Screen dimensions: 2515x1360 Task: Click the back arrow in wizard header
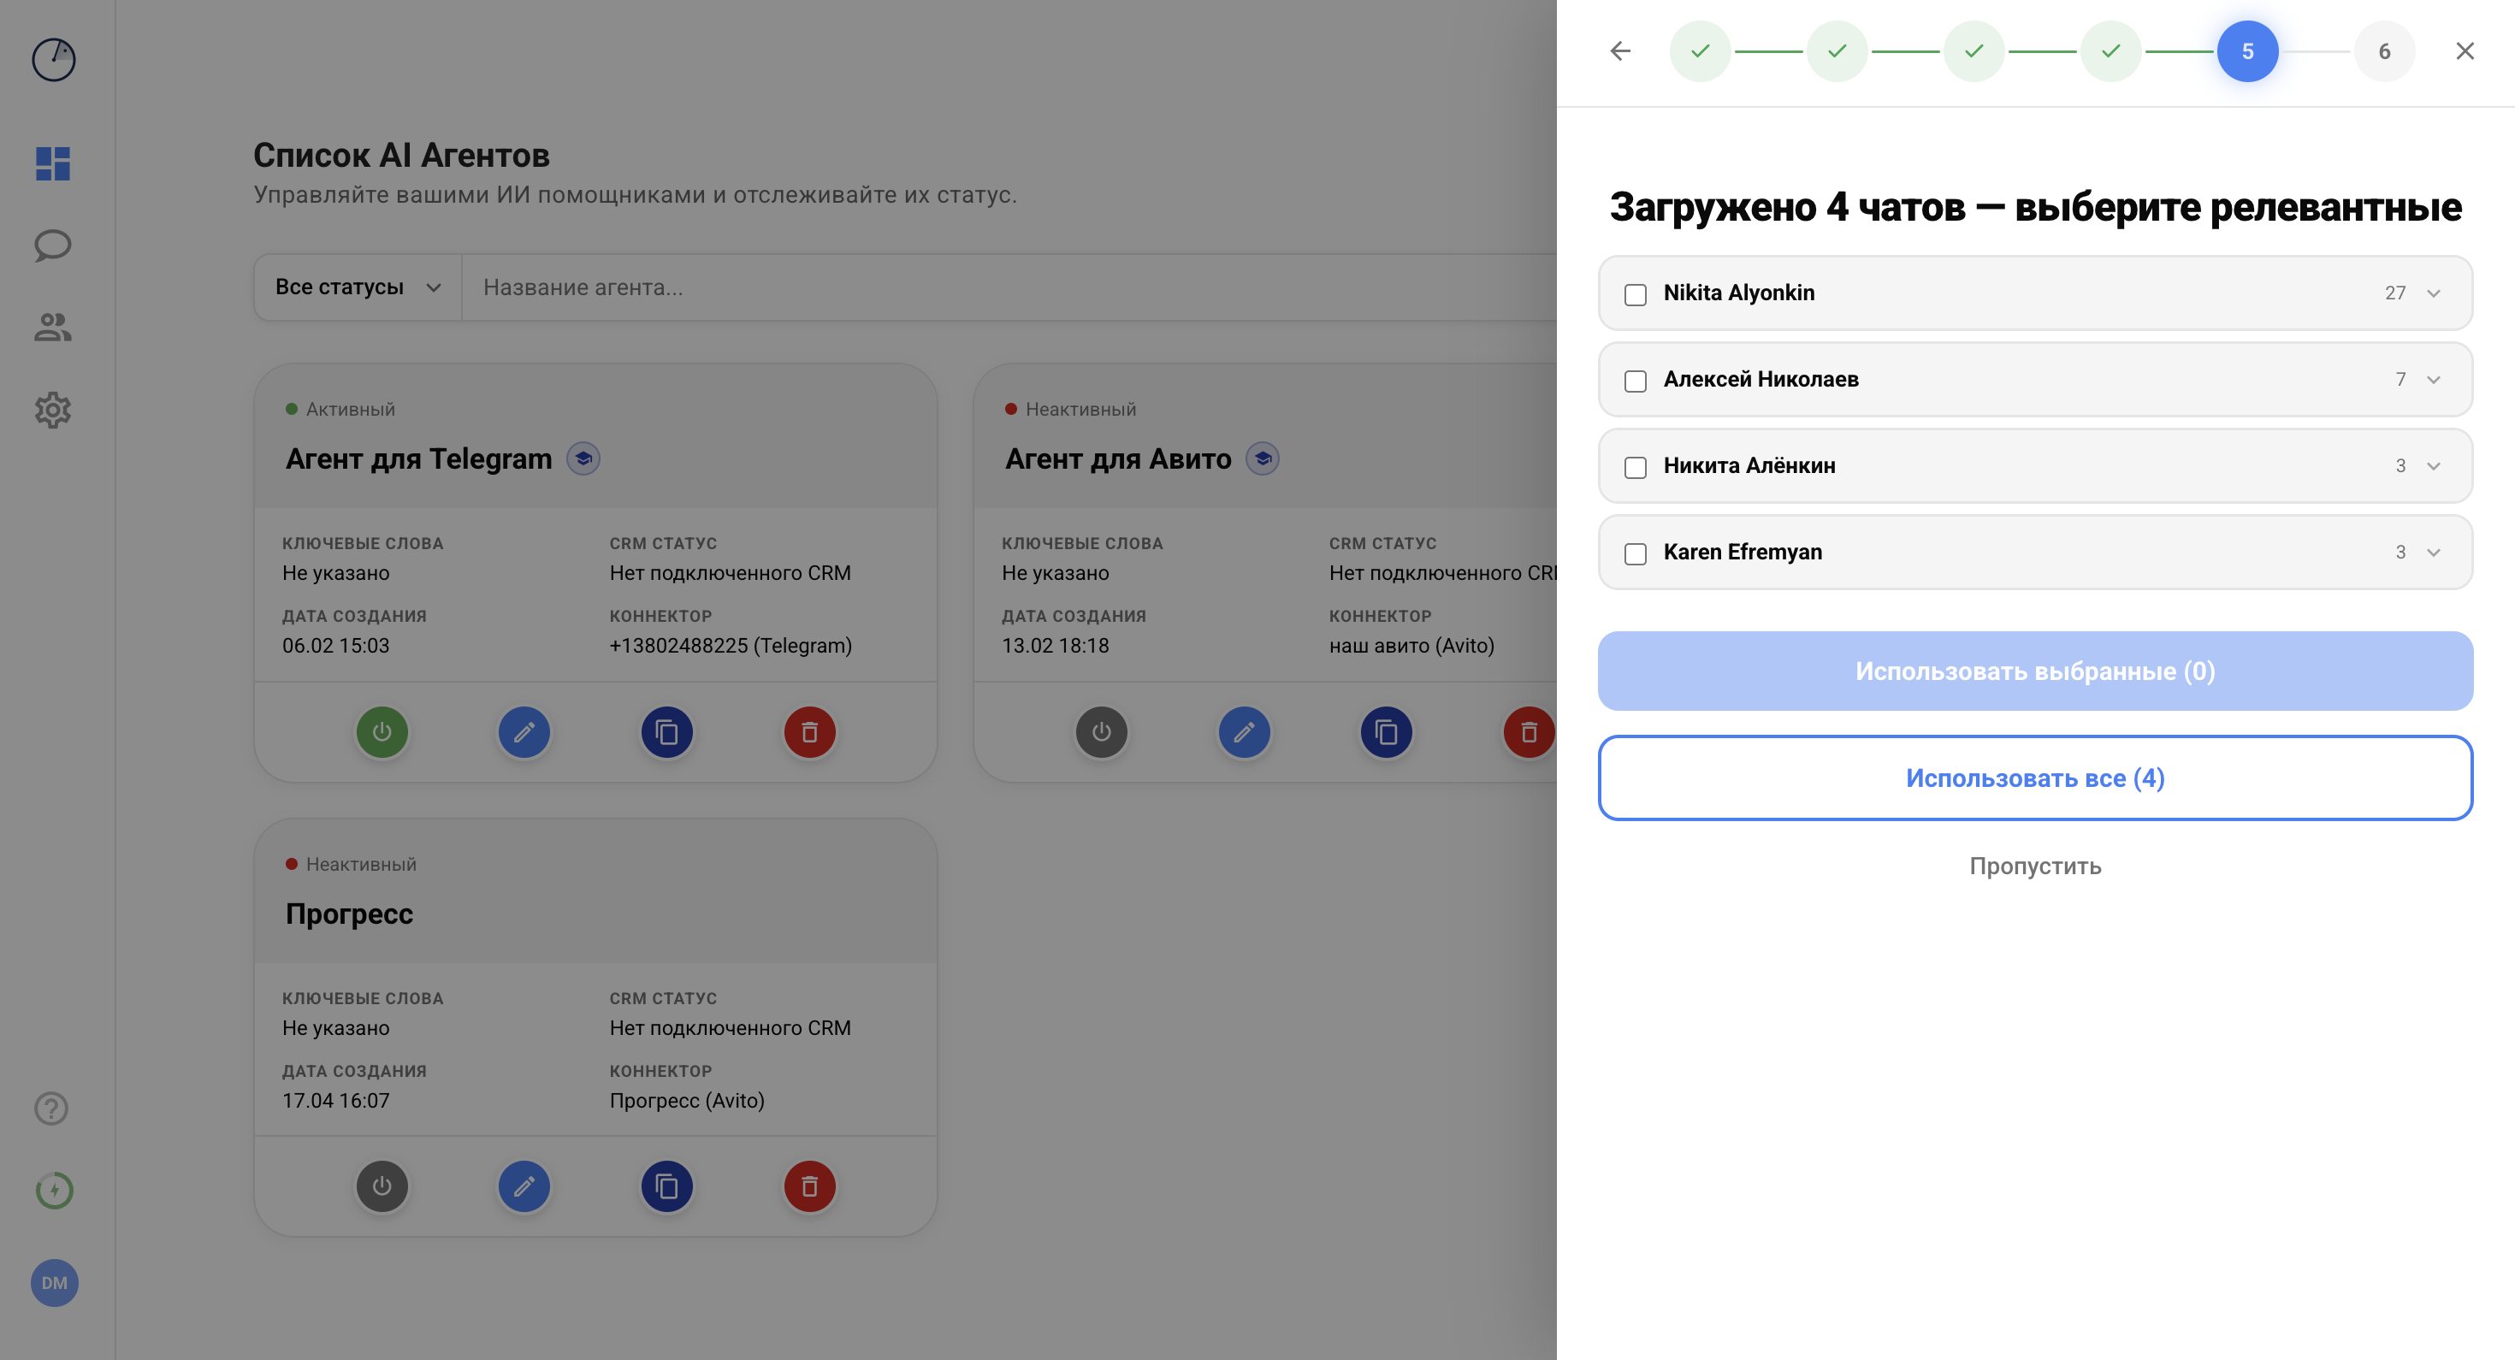[x=1619, y=50]
